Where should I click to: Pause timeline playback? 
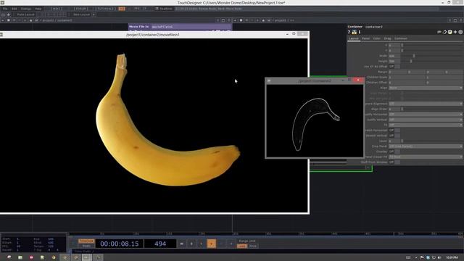[x=191, y=244]
